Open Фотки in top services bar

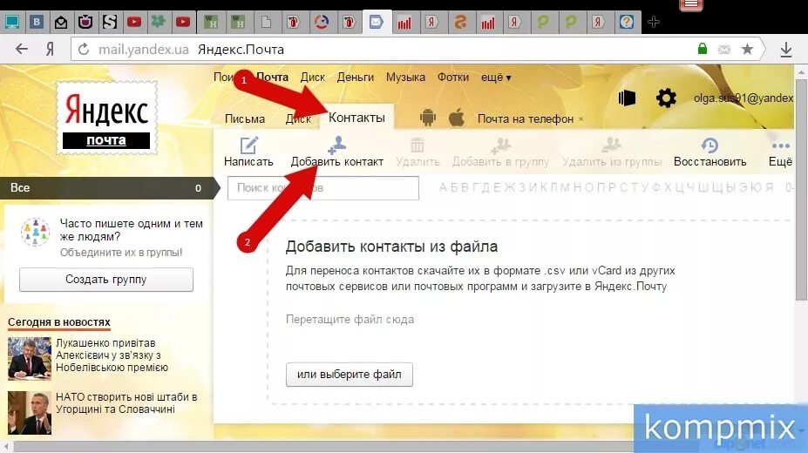[x=453, y=78]
